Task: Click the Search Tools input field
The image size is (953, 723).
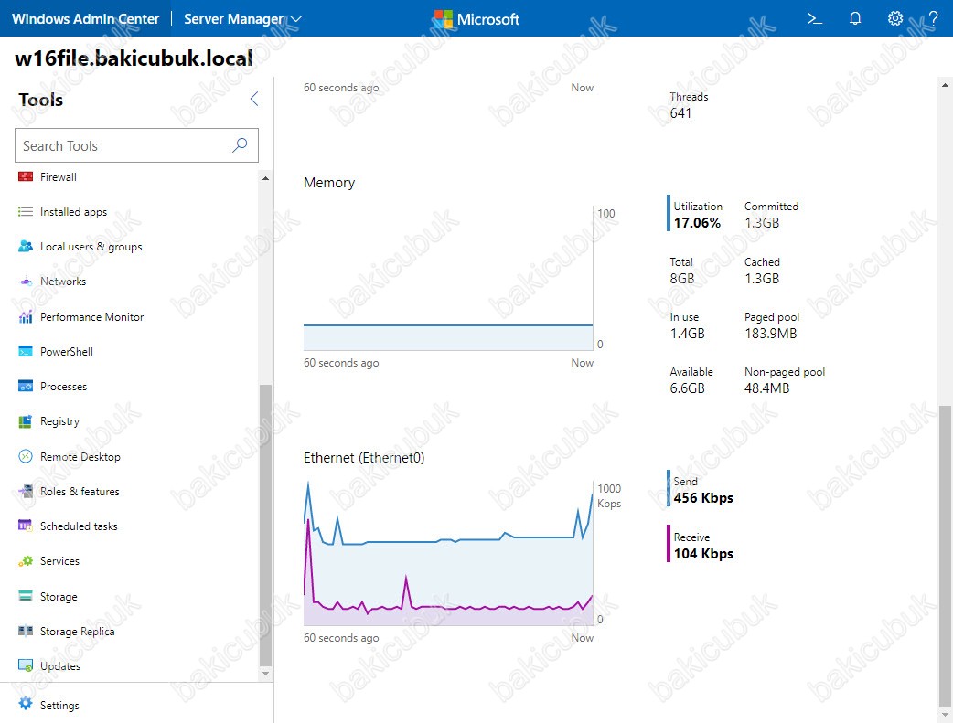Action: (137, 145)
